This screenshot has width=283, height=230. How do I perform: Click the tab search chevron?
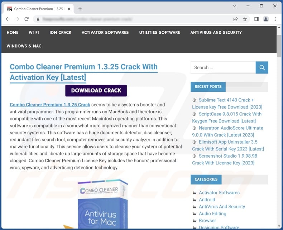click(235, 6)
